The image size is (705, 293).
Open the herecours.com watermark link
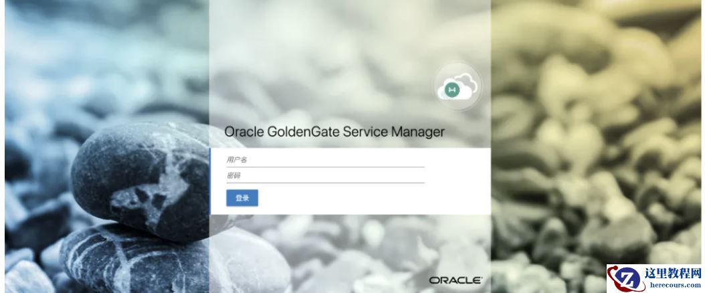(x=673, y=285)
